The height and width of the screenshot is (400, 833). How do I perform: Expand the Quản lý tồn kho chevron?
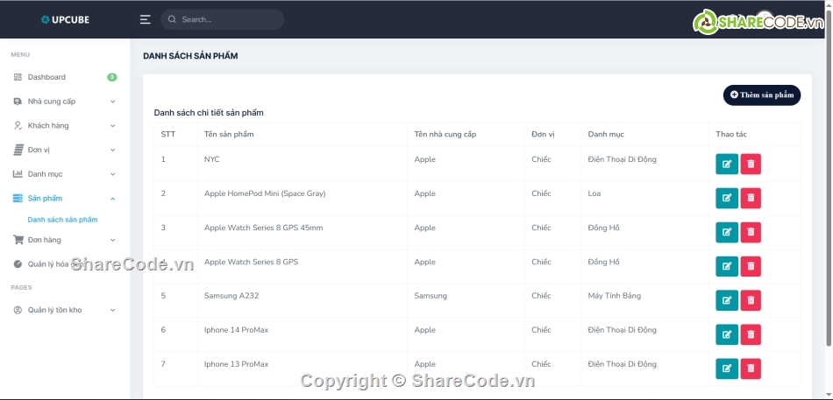pos(112,310)
